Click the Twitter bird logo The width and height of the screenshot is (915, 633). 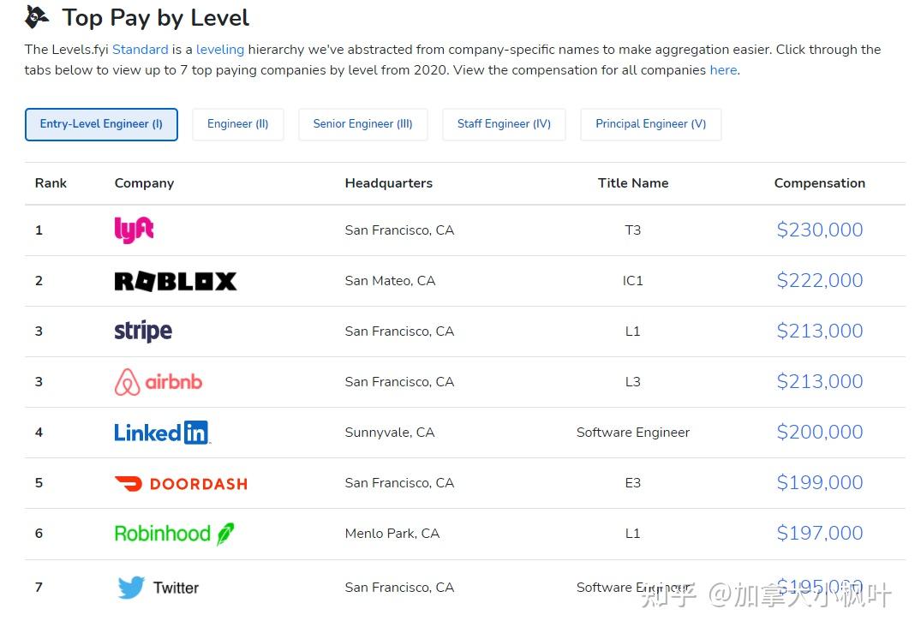point(131,588)
